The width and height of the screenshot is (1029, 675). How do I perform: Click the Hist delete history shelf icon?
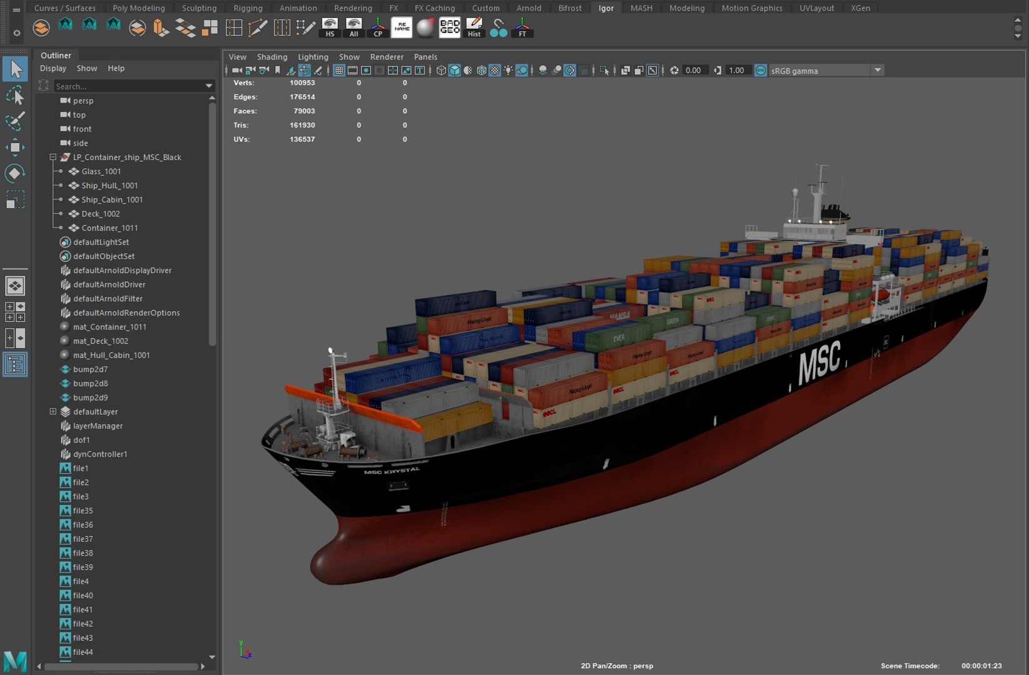[x=474, y=27]
